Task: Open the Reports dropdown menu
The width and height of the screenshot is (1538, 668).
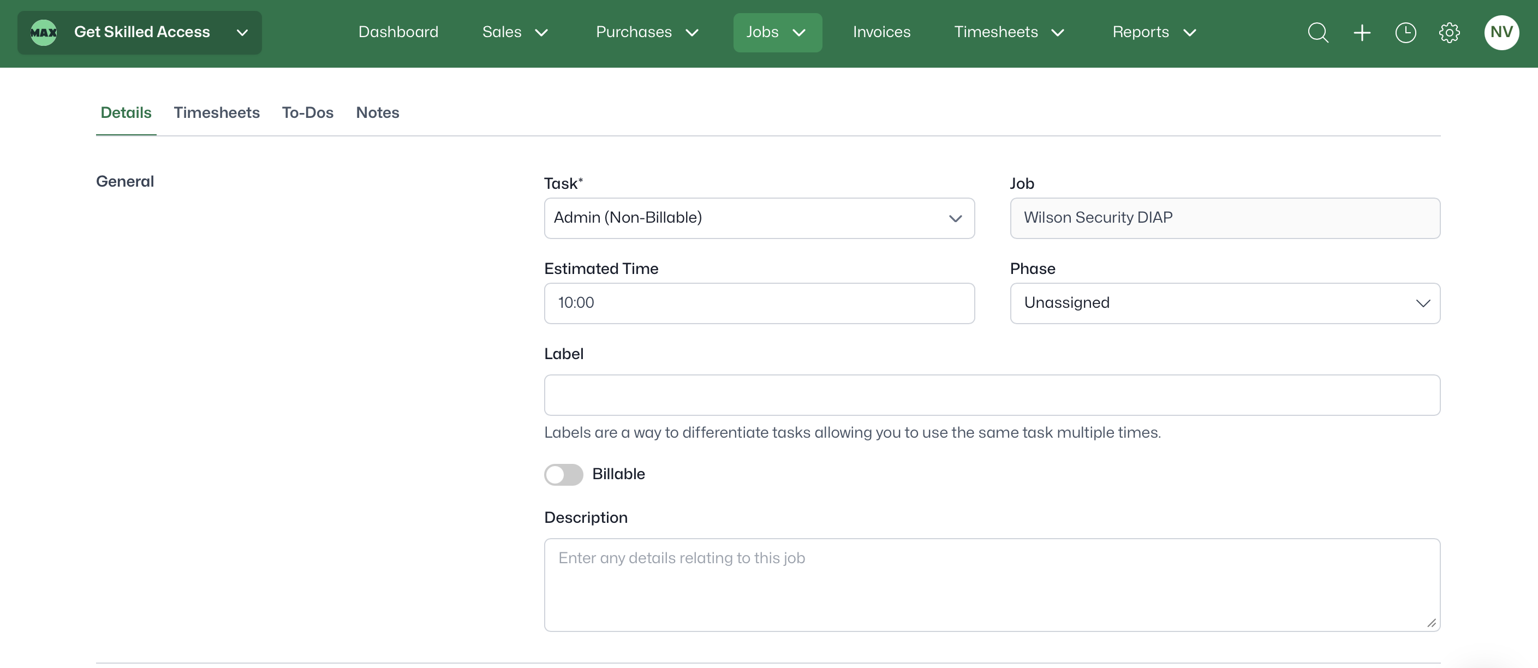Action: 1154,32
